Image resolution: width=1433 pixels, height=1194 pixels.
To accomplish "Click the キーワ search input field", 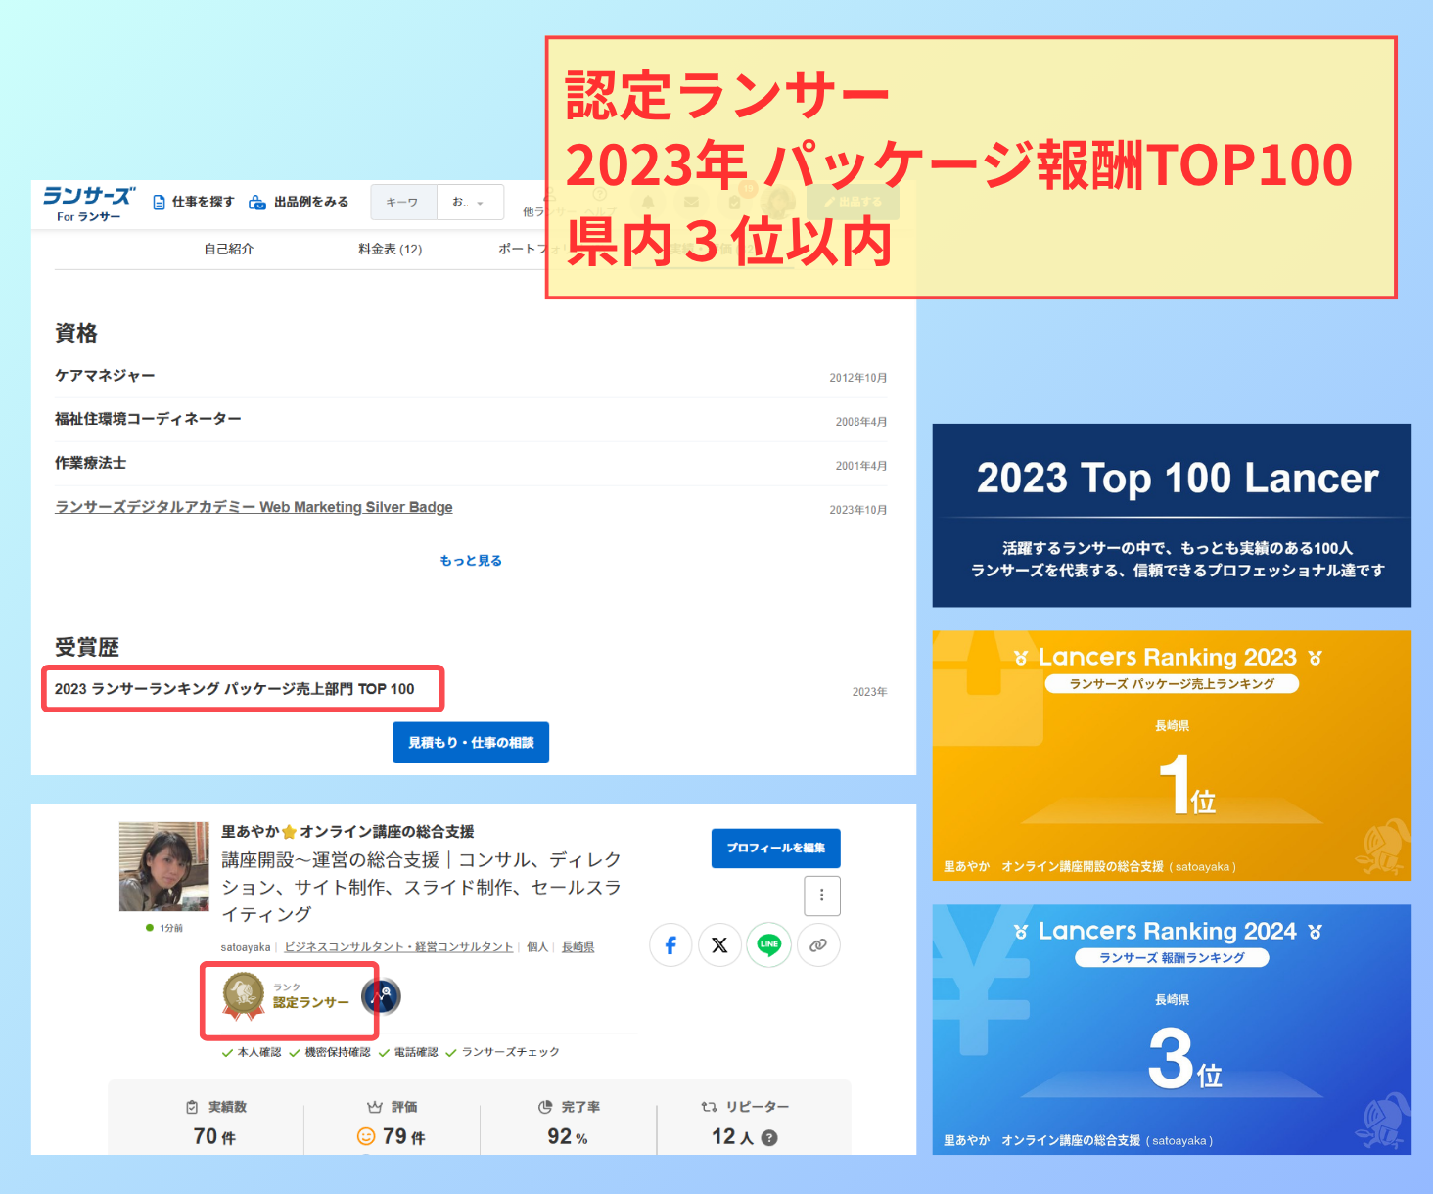I will coord(403,202).
